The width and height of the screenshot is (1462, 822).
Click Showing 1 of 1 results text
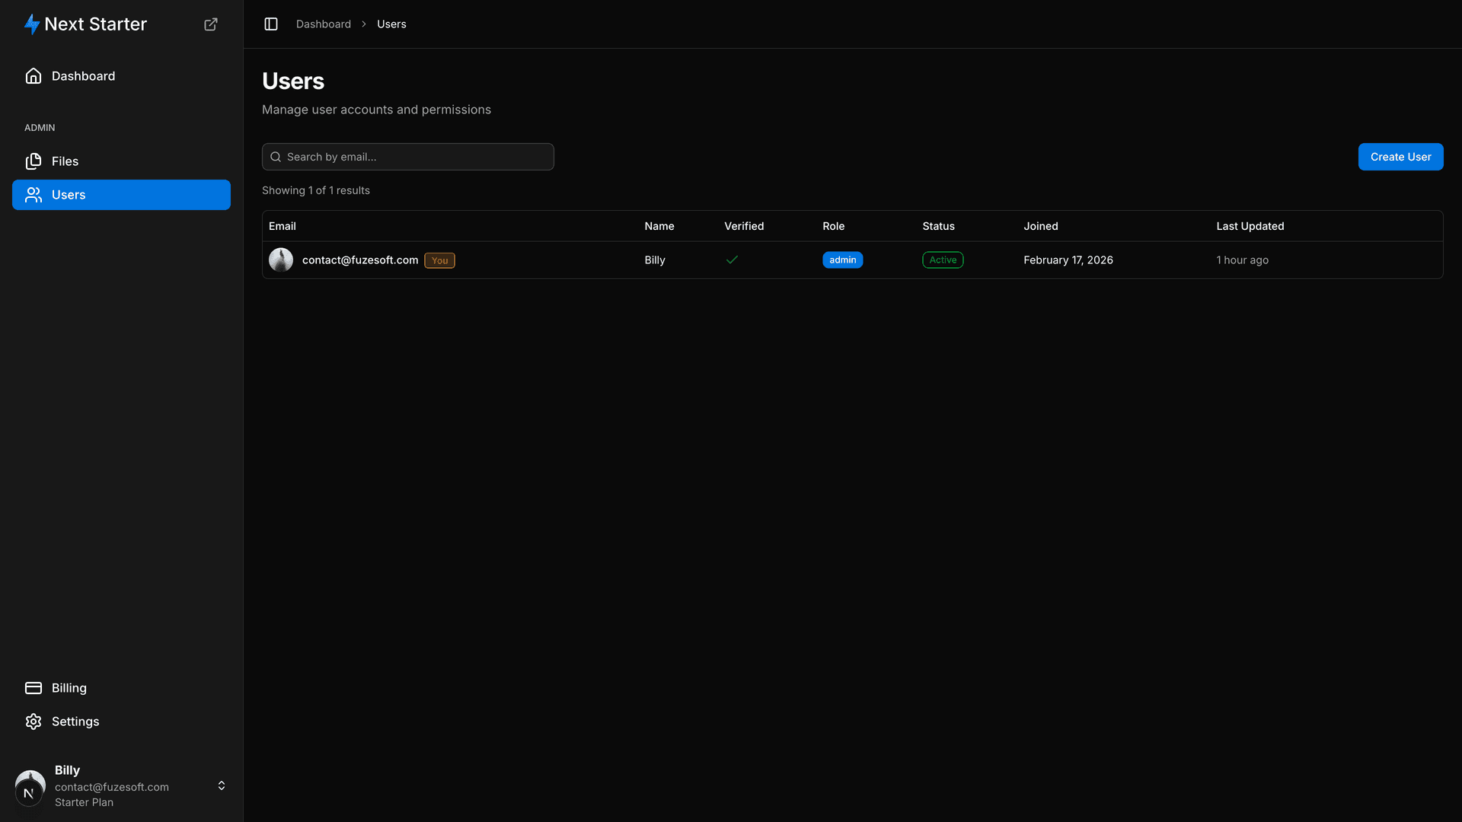click(316, 190)
